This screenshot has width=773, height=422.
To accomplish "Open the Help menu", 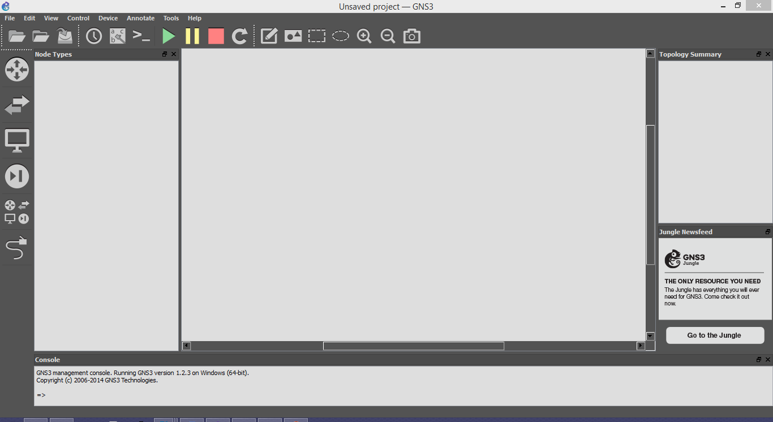I will (195, 18).
